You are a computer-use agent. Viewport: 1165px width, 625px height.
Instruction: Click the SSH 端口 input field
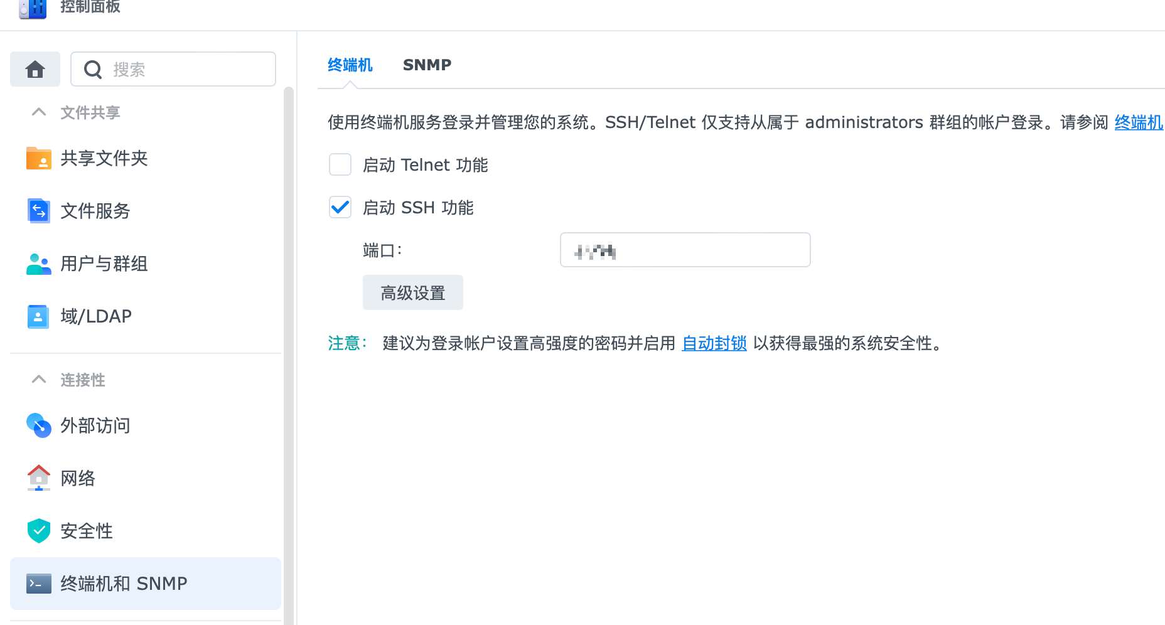685,250
